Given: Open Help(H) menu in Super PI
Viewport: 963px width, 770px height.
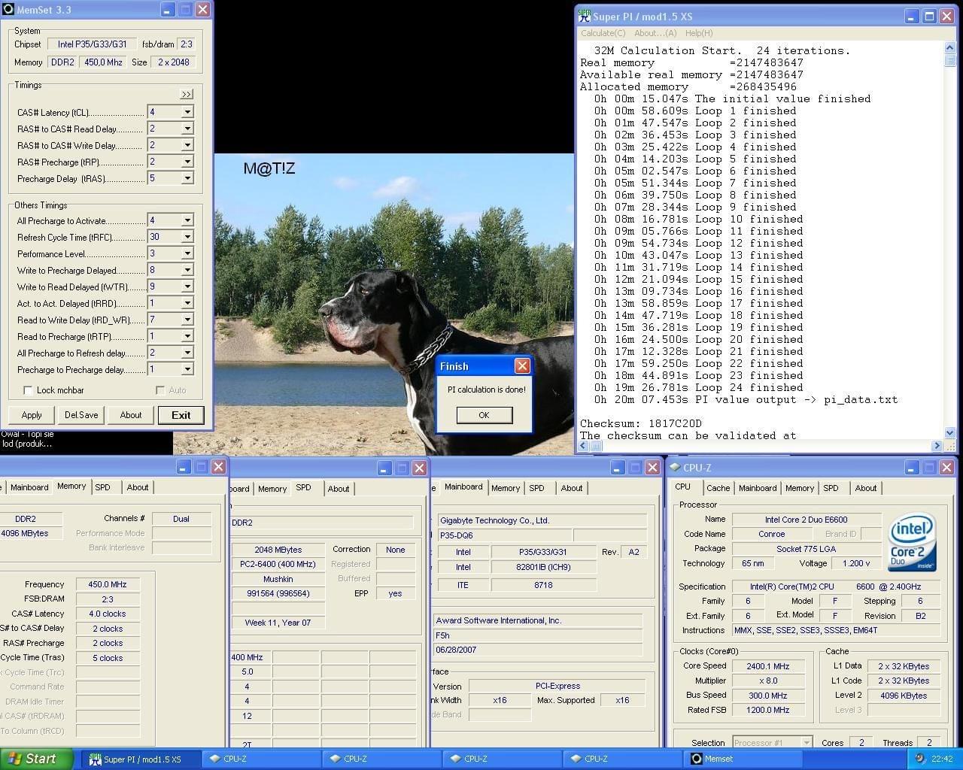Looking at the screenshot, I should tap(699, 33).
